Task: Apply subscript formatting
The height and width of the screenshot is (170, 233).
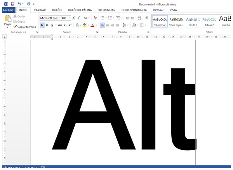Action: click(x=65, y=25)
